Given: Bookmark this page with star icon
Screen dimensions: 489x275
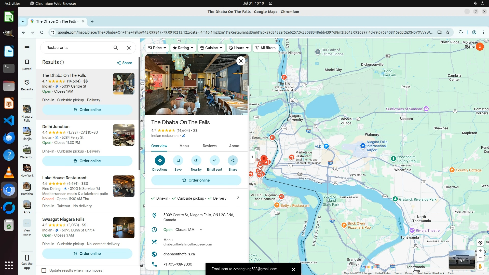Looking at the screenshot, I should (448, 32).
